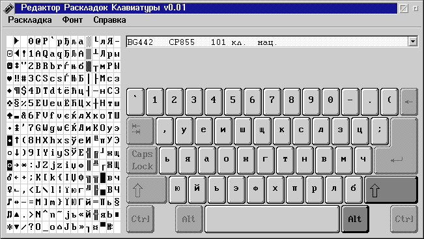Pick the '=' character in character table
The height and width of the screenshot is (239, 424).
tap(31, 202)
